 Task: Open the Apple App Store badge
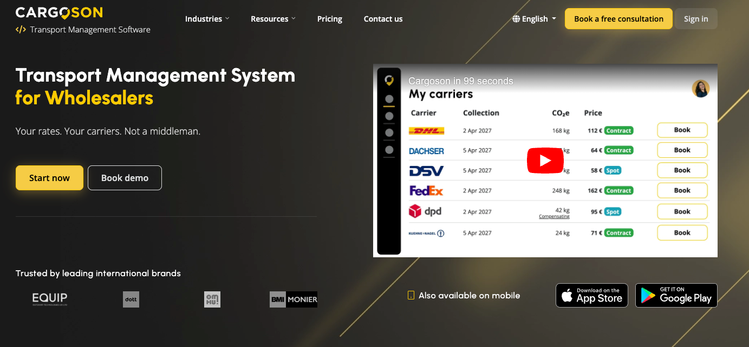point(592,296)
